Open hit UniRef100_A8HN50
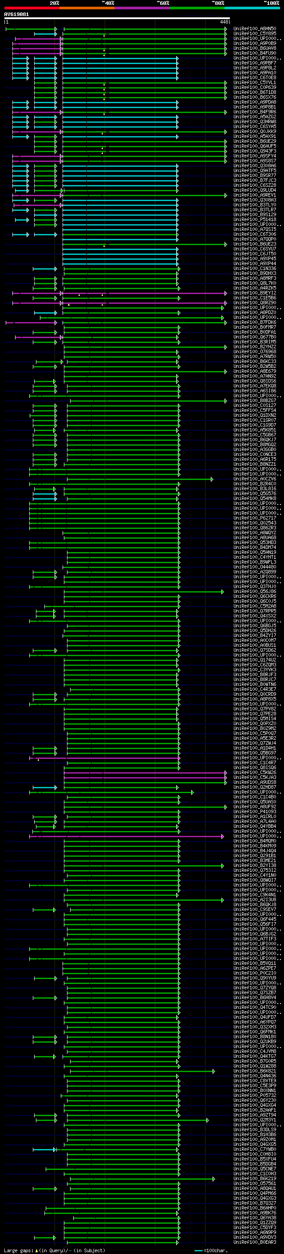This screenshot has width=284, height=1254. pyautogui.click(x=255, y=29)
